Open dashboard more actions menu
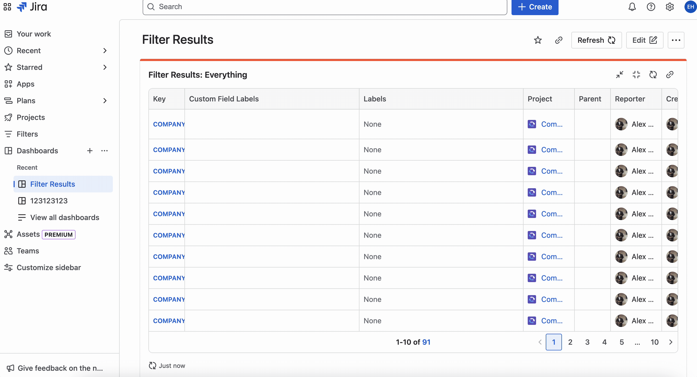Image resolution: width=697 pixels, height=377 pixels. 676,40
